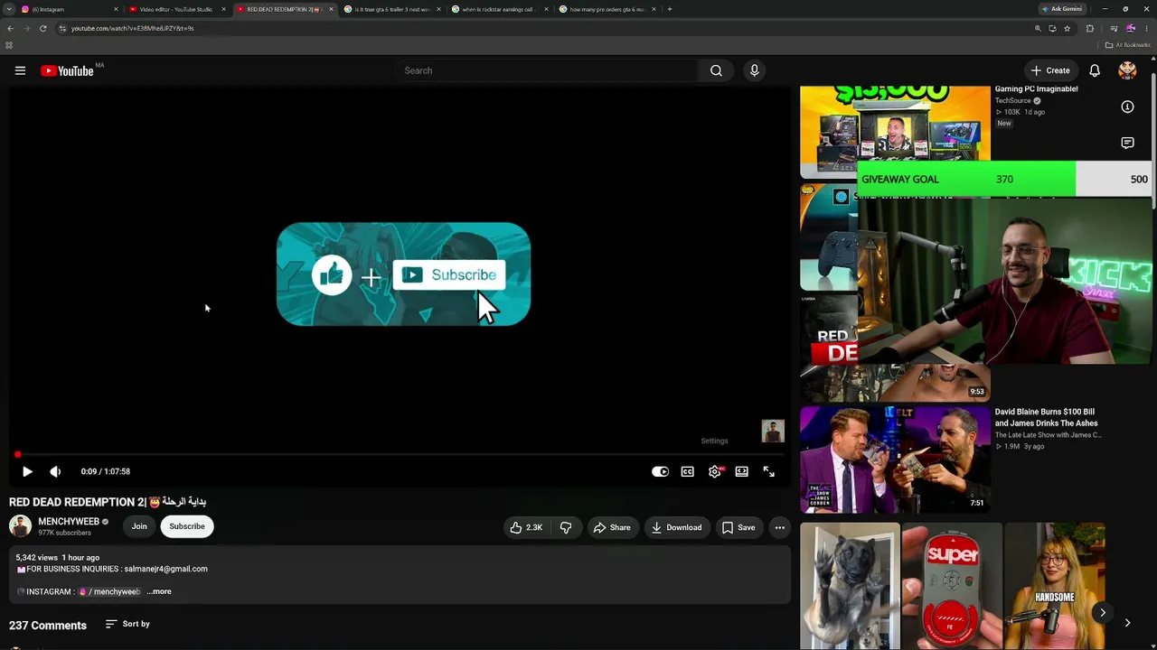The image size is (1157, 650).
Task: Open the Shorts video labeled HANDSOME
Action: [1054, 586]
